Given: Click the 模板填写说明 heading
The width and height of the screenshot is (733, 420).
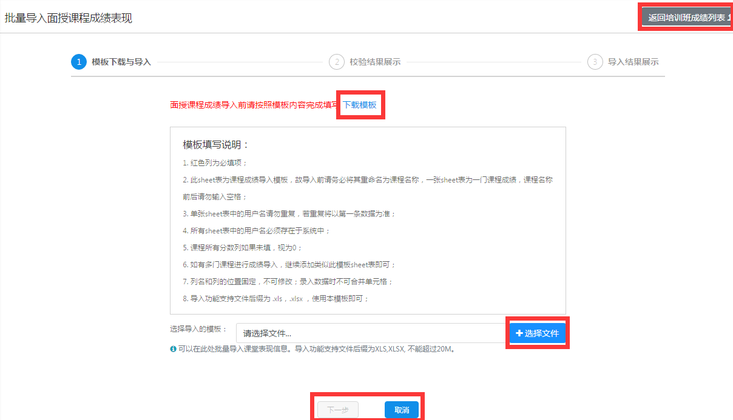Looking at the screenshot, I should point(216,145).
